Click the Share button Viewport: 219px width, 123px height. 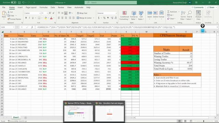211,8
